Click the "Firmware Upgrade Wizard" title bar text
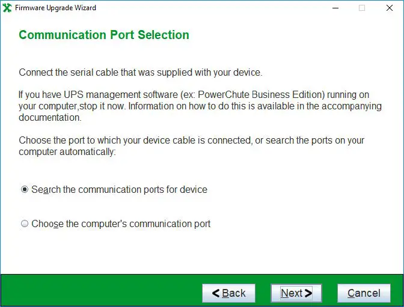 tap(55, 8)
